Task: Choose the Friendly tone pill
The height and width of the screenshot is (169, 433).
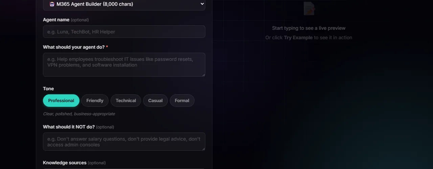Action: (95, 101)
